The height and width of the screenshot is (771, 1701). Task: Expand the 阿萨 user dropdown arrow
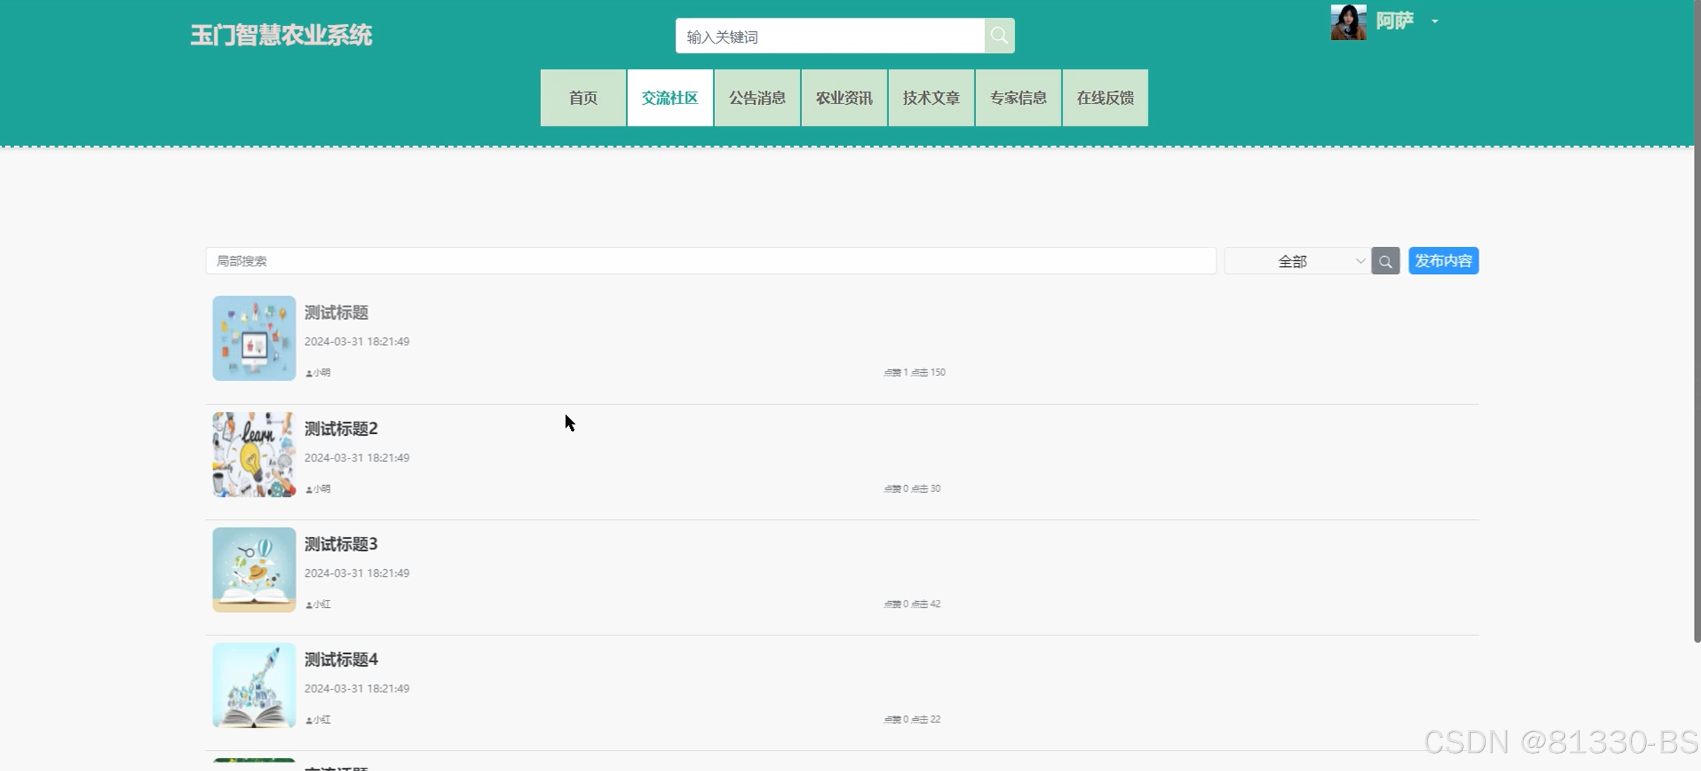1434,22
